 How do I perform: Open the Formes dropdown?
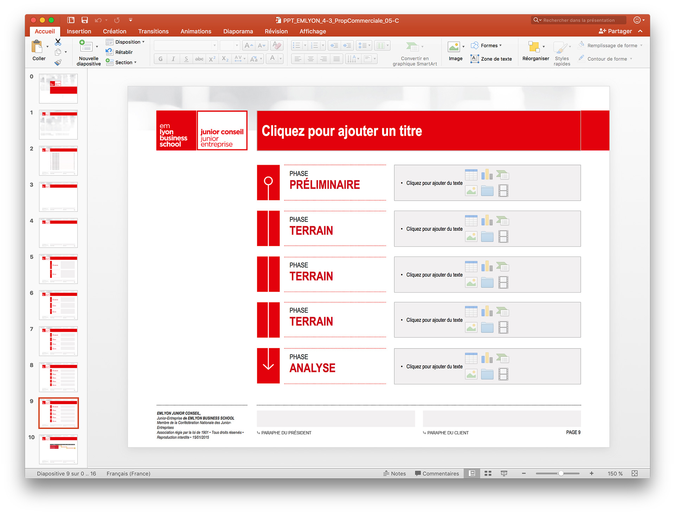point(486,45)
